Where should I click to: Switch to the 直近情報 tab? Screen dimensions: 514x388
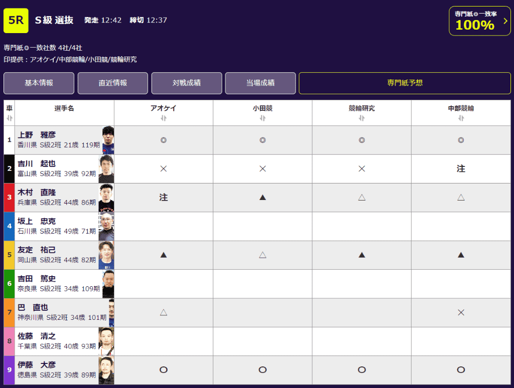[112, 83]
